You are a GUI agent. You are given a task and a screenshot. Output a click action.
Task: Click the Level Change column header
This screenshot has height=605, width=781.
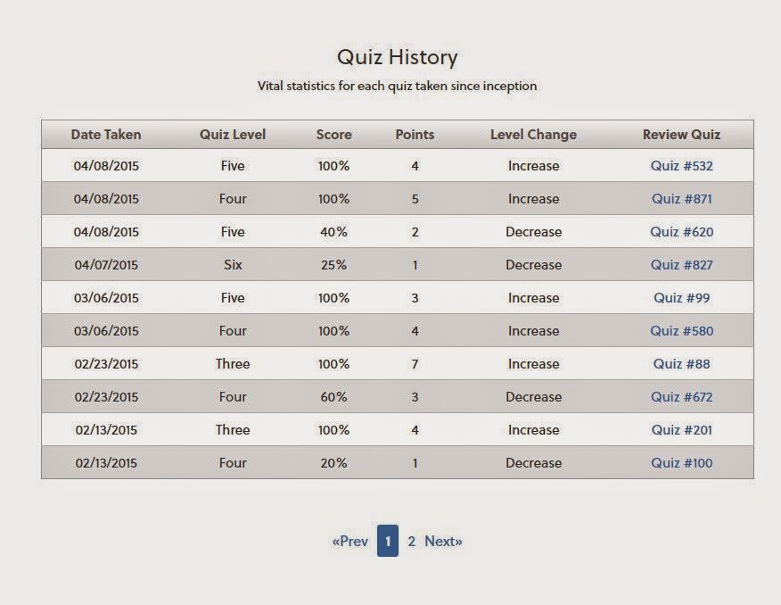(x=533, y=135)
